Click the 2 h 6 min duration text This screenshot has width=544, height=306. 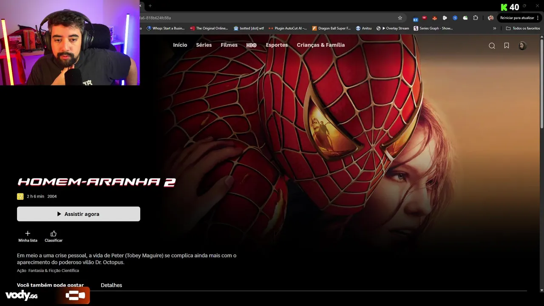click(x=35, y=196)
